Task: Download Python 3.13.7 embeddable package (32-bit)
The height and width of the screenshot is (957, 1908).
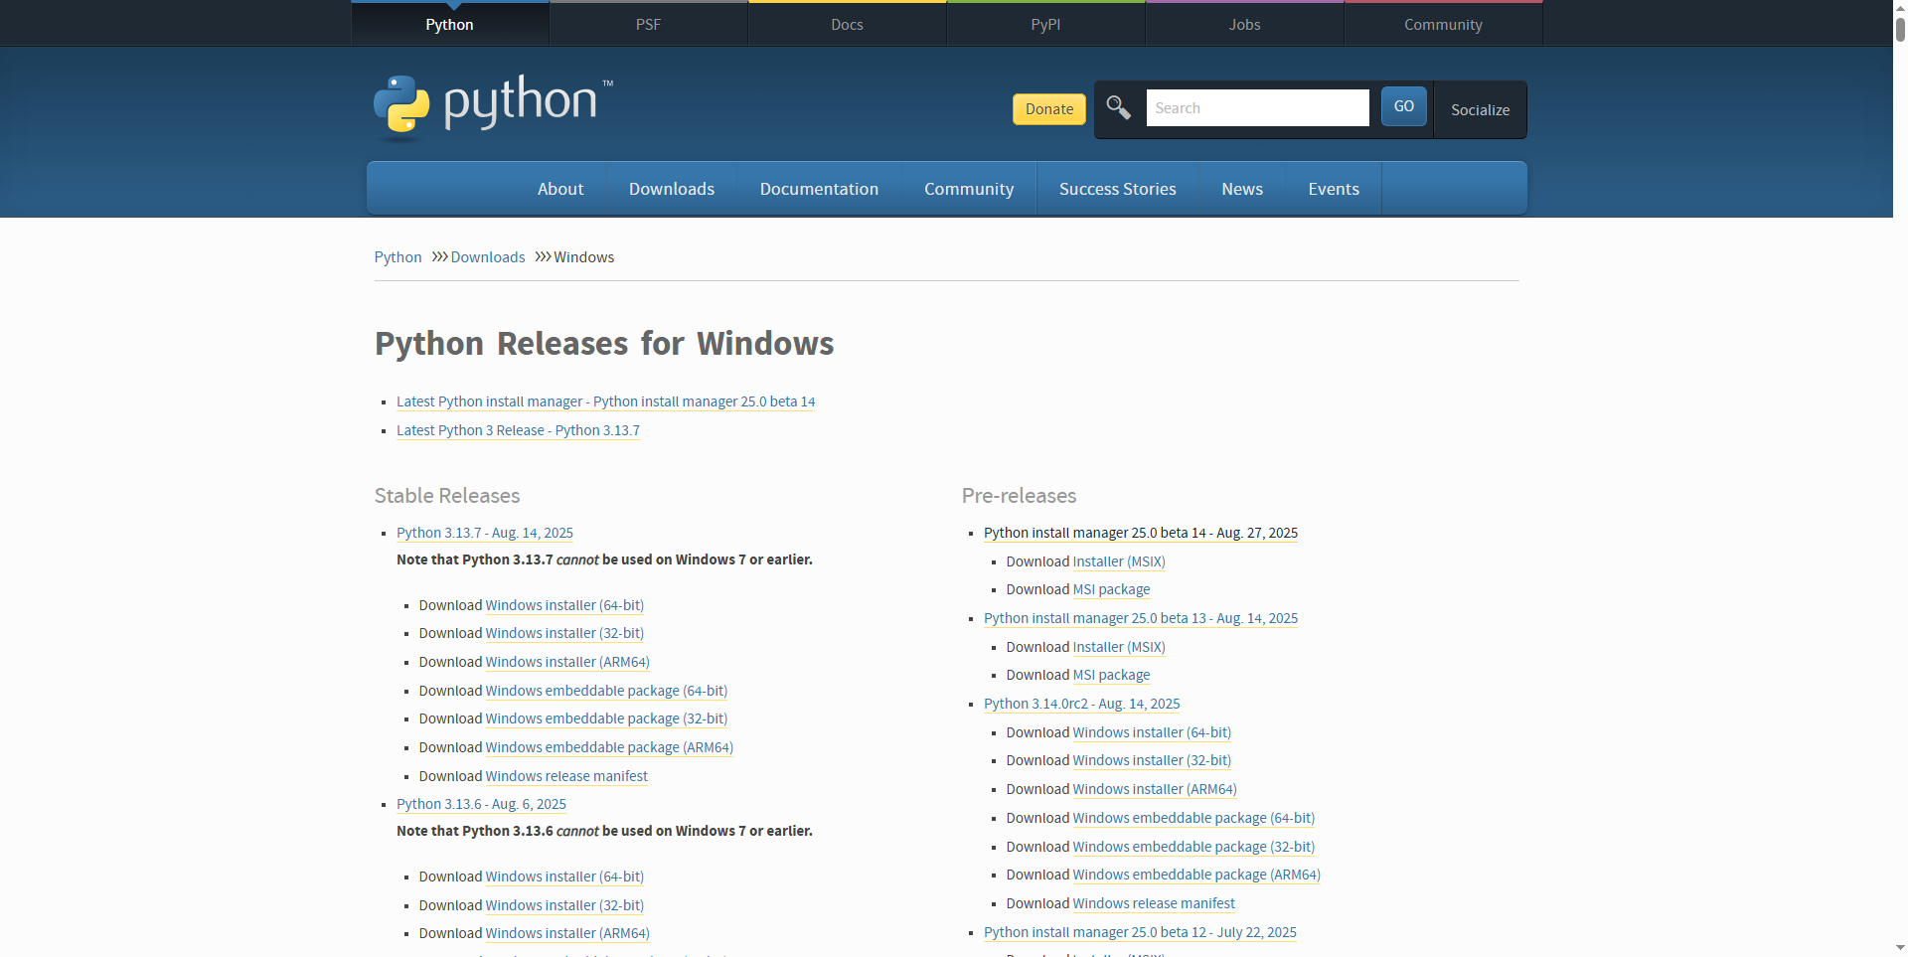Action: pos(606,718)
